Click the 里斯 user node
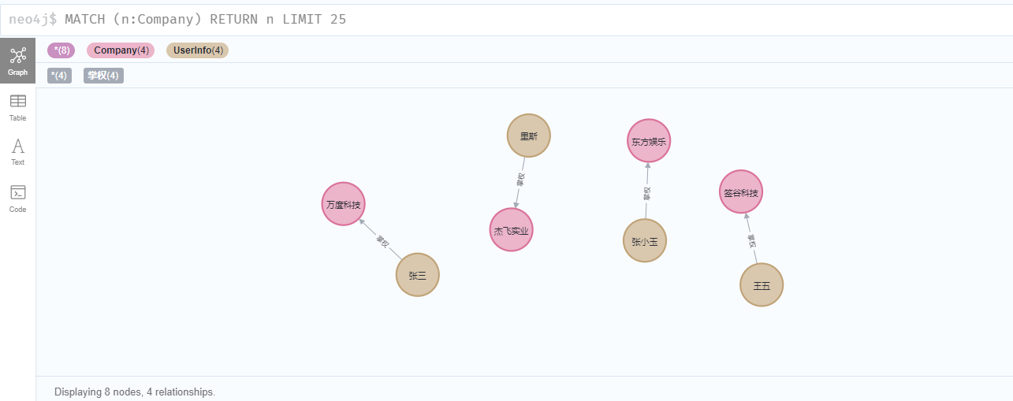1013x401 pixels. click(528, 136)
